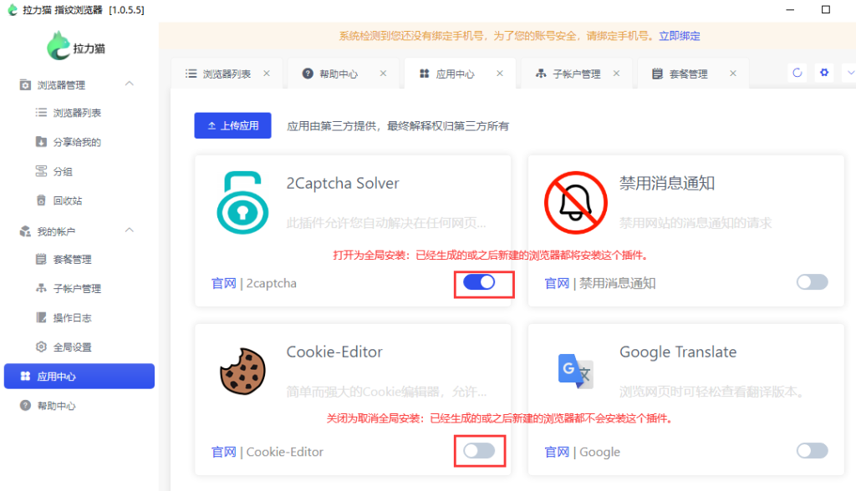Click the 浏览器管理 section icon
Viewport: 856px width, 491px height.
coord(25,85)
